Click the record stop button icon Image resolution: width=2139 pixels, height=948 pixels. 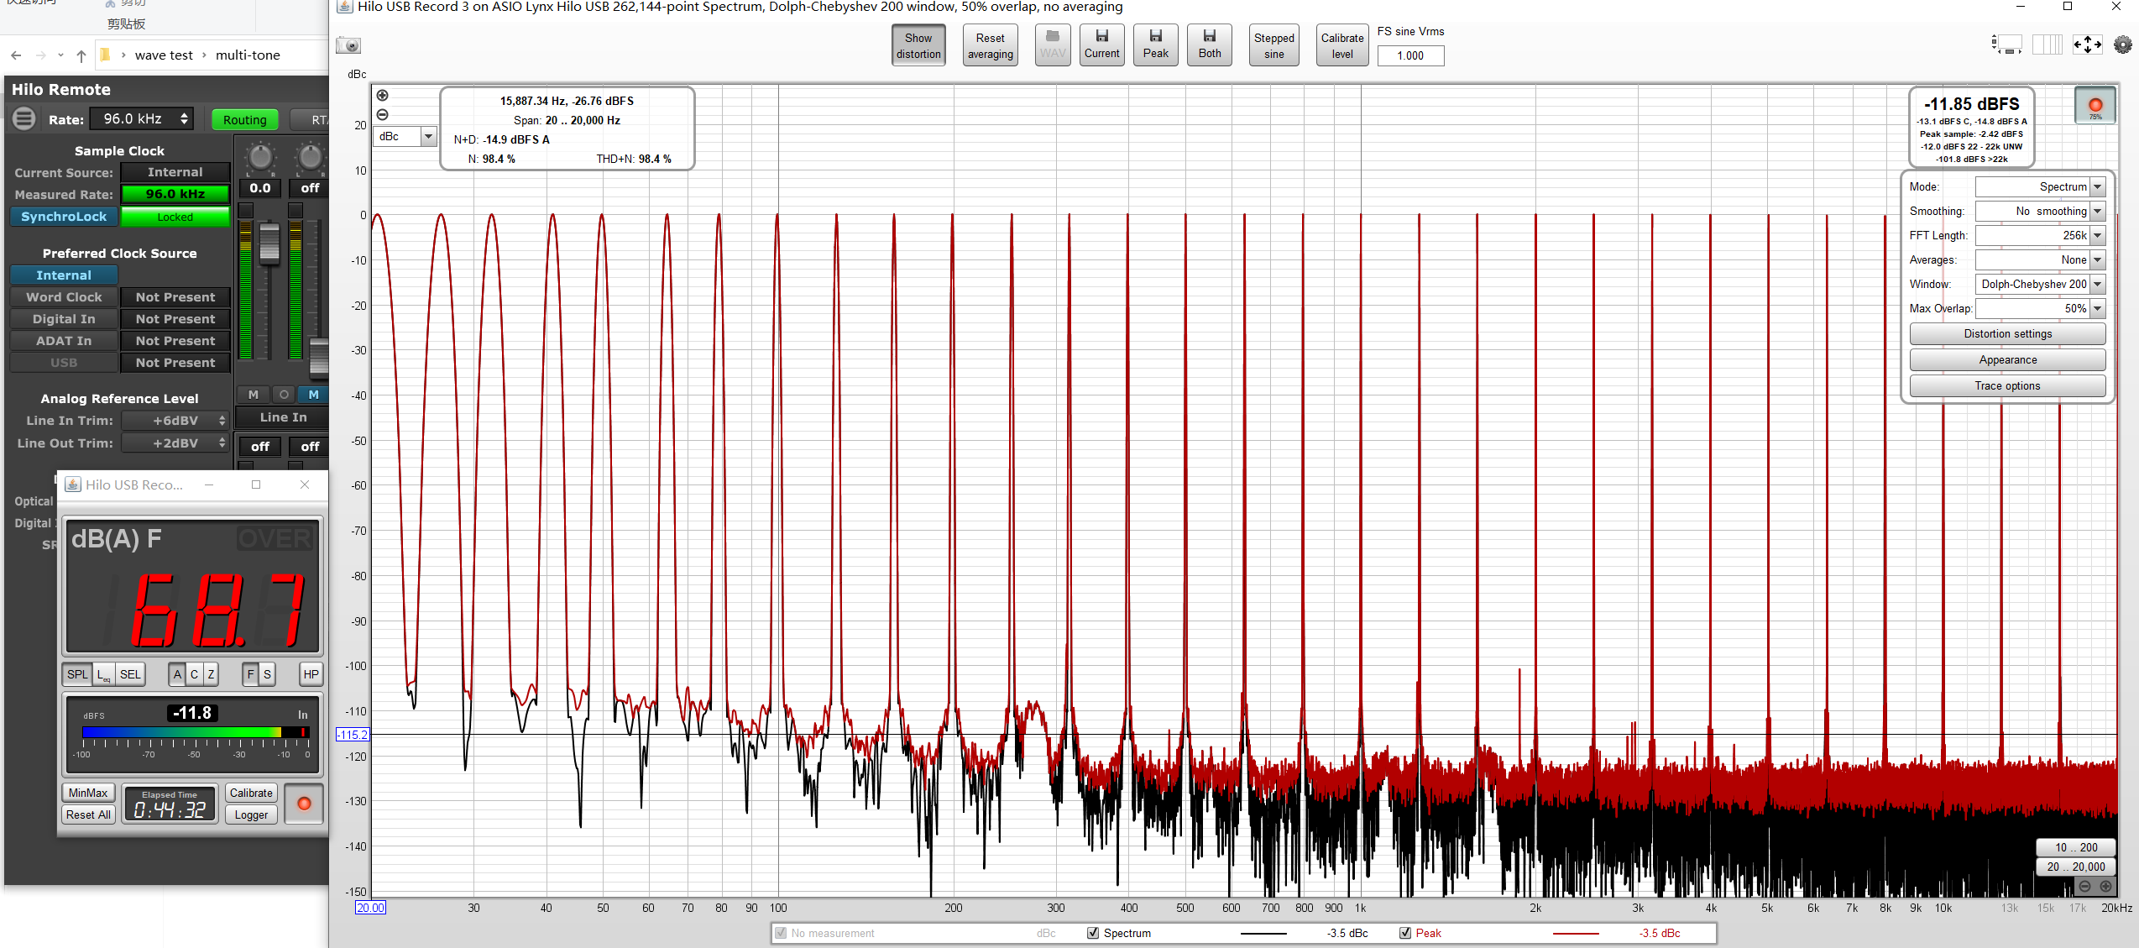click(x=2094, y=107)
